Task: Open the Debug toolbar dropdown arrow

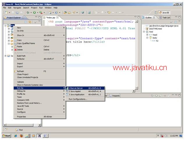Action: 31,13
